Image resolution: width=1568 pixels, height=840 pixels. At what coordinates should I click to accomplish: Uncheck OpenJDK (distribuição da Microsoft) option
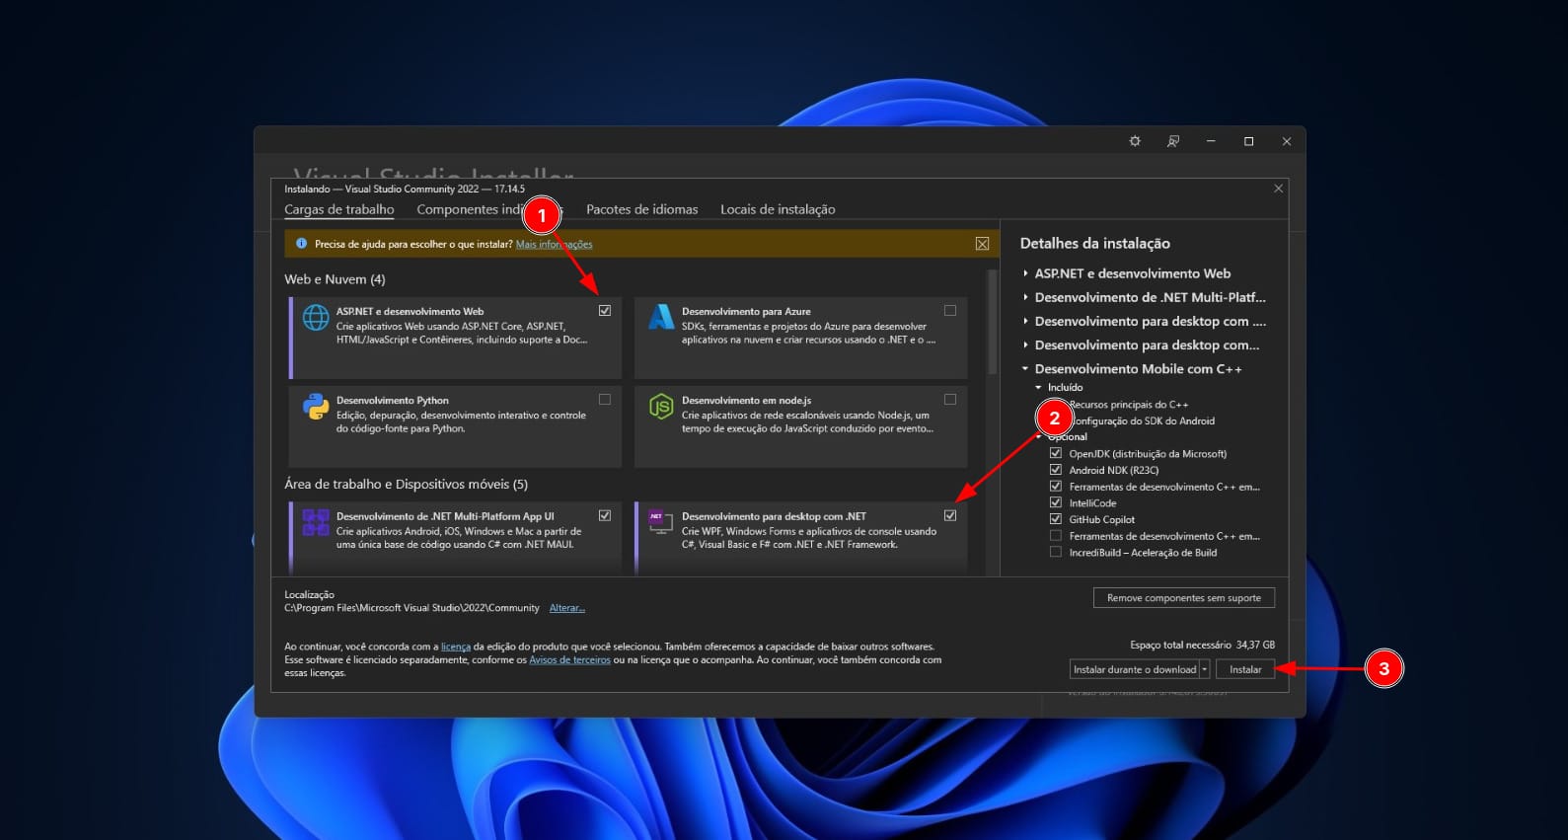pos(1056,453)
